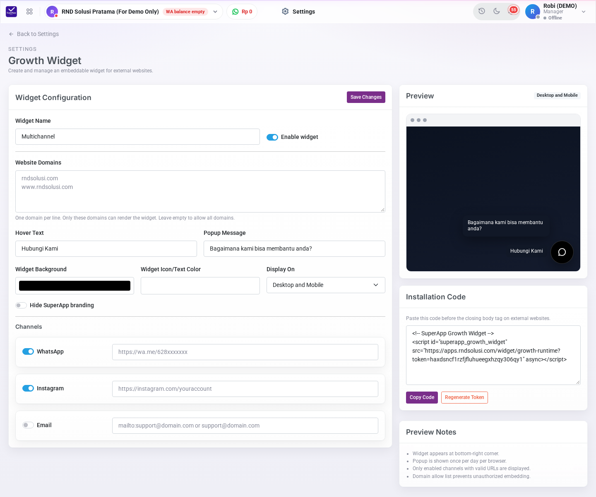Pick the black Widget Background color
Viewport: 596px width, 497px height.
(74, 286)
